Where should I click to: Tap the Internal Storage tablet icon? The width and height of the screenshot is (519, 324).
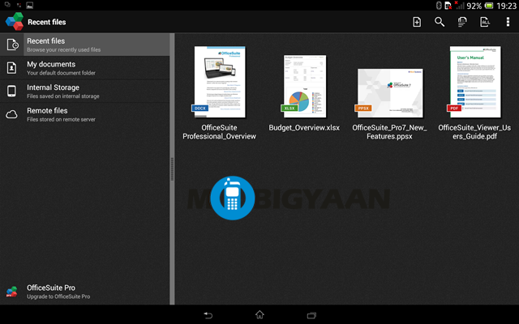pos(11,91)
